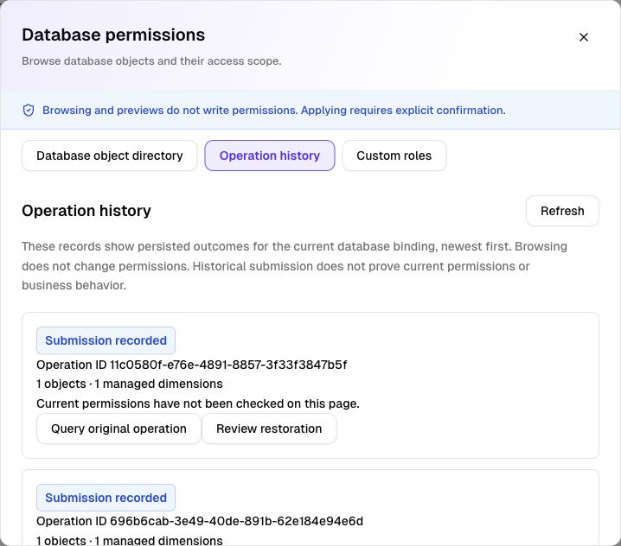Screen dimensions: 621x546
Task: Close the Database permissions dialog
Action: pyautogui.click(x=583, y=37)
